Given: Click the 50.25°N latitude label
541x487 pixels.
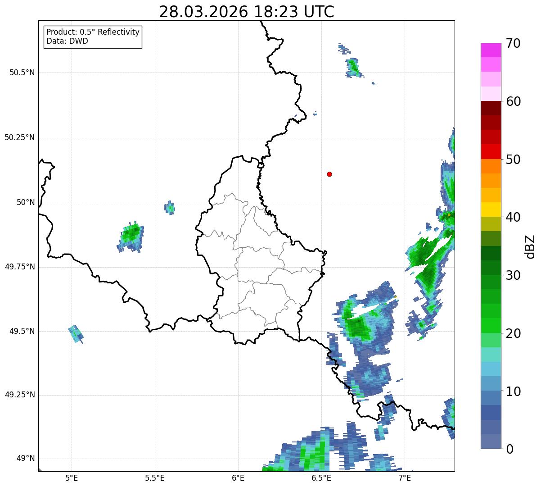Looking at the screenshot, I should (x=19, y=137).
